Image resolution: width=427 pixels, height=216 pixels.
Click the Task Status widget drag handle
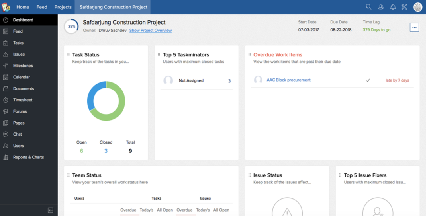(x=69, y=55)
